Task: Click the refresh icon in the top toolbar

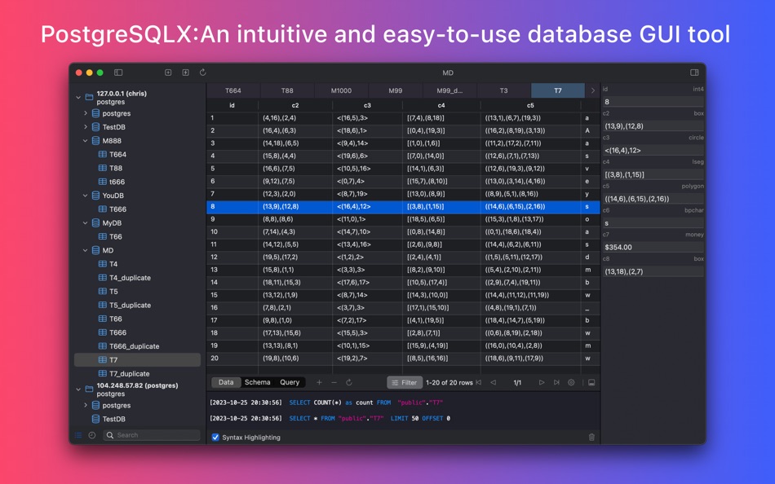Action: (202, 73)
